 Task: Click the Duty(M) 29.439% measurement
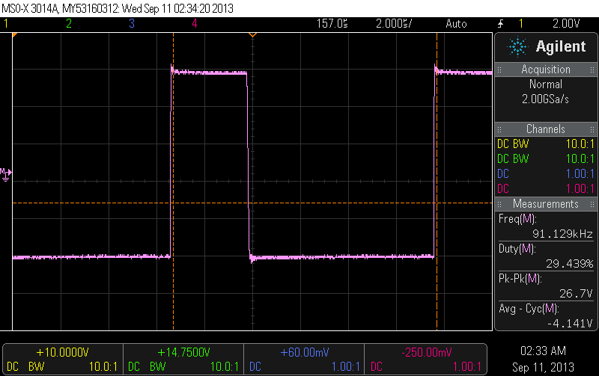[546, 256]
